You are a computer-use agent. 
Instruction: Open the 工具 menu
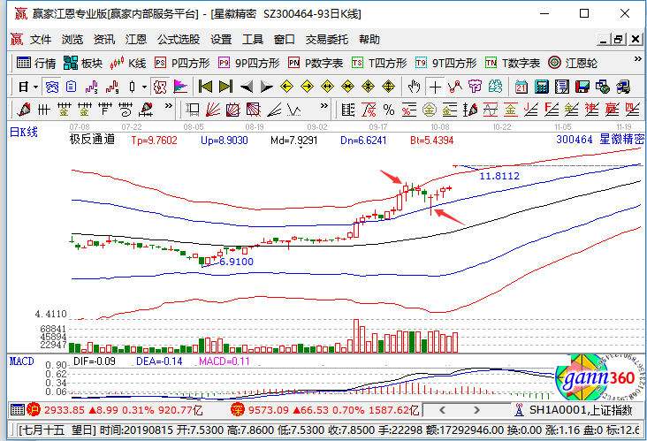[x=253, y=40]
